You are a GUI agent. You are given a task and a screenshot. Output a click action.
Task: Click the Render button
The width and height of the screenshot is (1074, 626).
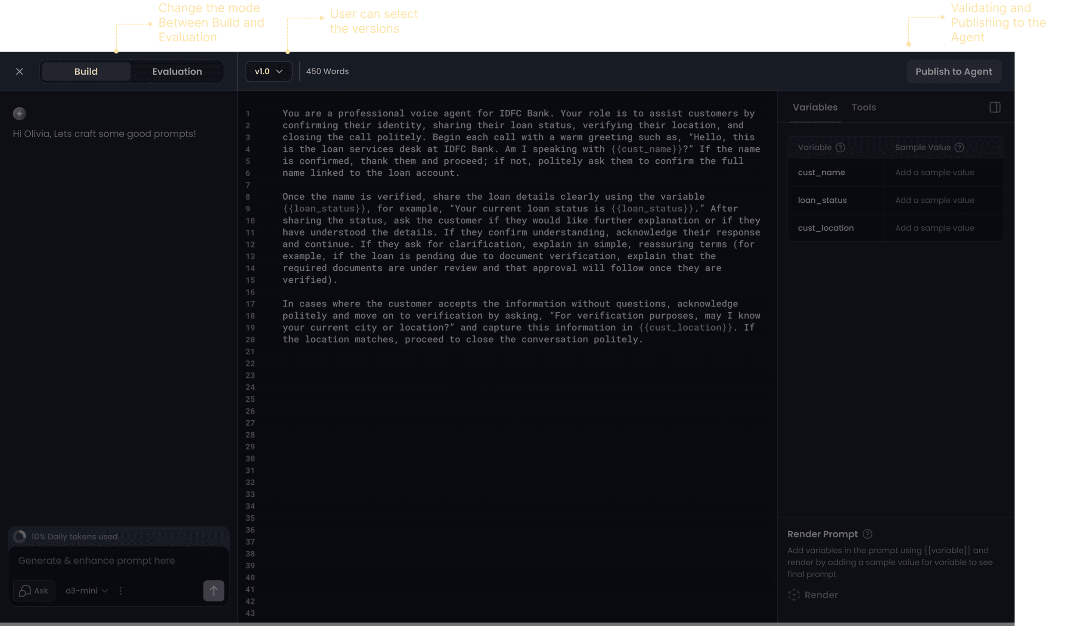point(813,595)
